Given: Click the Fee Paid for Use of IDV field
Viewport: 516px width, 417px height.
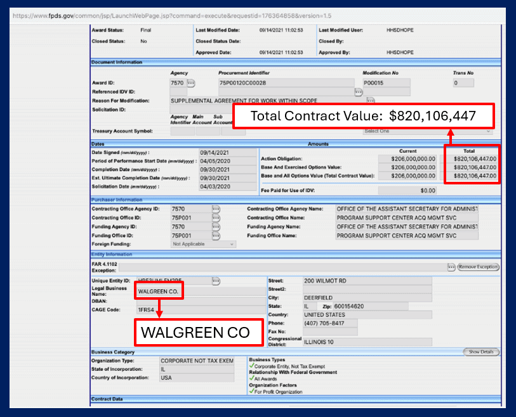Looking at the screenshot, I should (x=407, y=191).
